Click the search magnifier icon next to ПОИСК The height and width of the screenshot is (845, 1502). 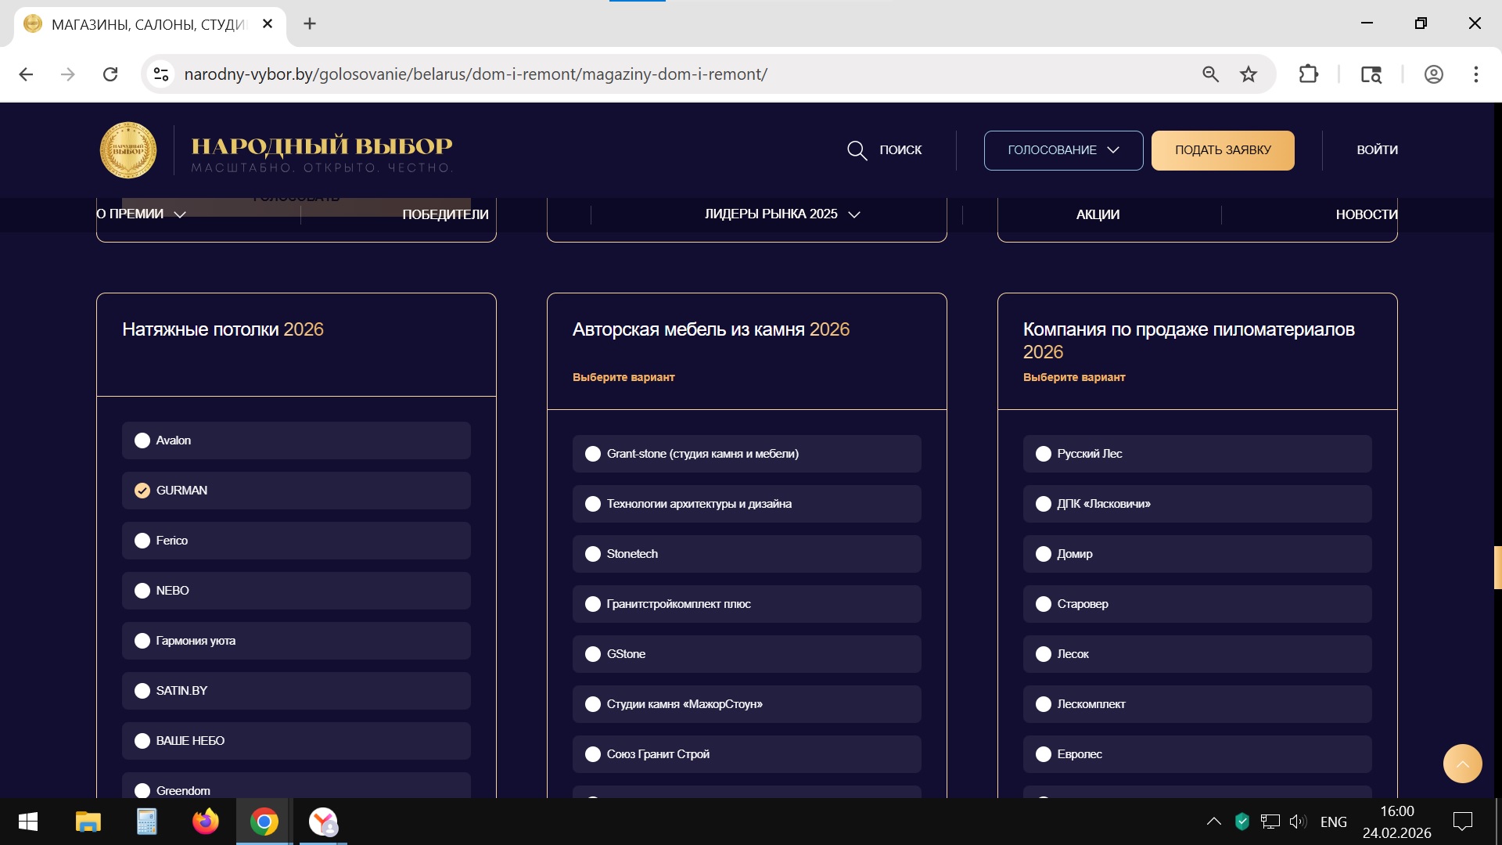pos(857,150)
